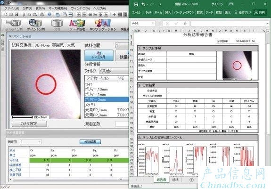Click the カメラ設定 camera settings button
271x189 pixels.
[29, 123]
